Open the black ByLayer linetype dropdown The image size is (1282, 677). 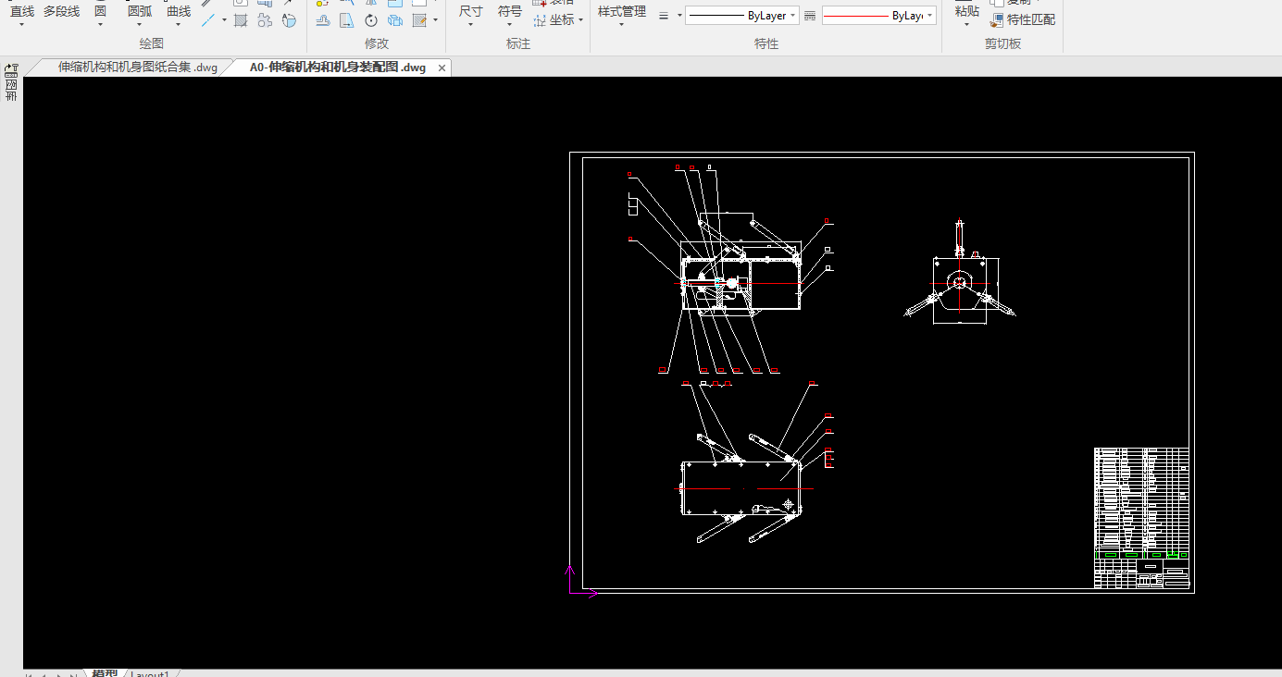click(742, 16)
